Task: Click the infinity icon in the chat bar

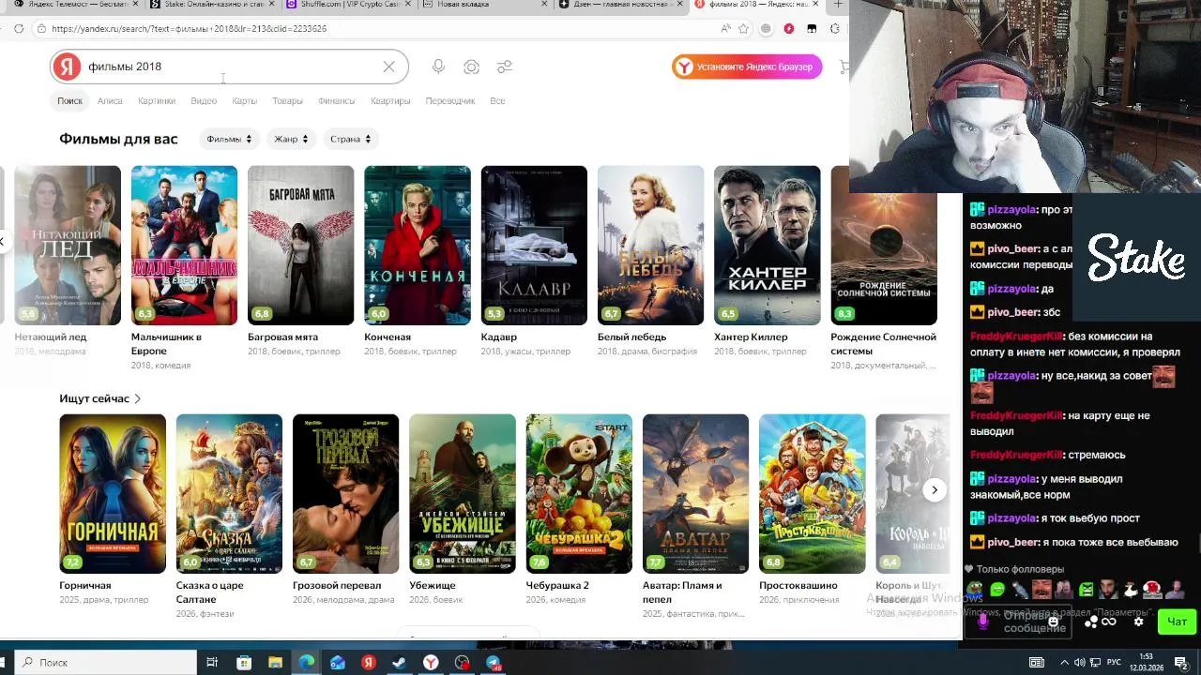Action: (x=1109, y=622)
